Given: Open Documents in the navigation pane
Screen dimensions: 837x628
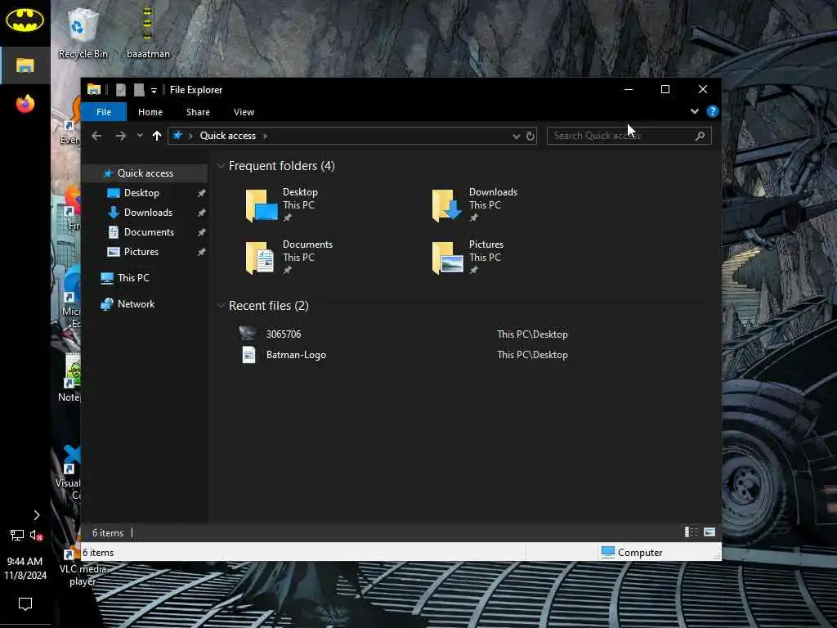Looking at the screenshot, I should tap(149, 232).
